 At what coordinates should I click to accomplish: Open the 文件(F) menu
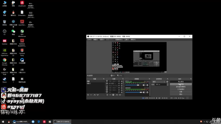tap(89, 40)
